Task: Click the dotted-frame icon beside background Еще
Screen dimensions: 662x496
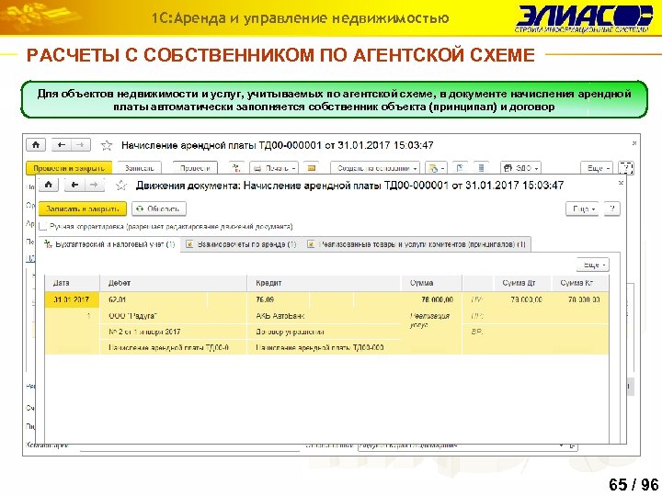Action: coord(626,168)
